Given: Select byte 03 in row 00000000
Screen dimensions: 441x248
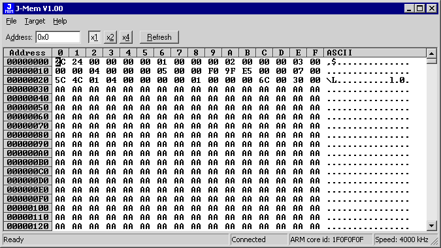Looking at the screenshot, I should [298, 62].
